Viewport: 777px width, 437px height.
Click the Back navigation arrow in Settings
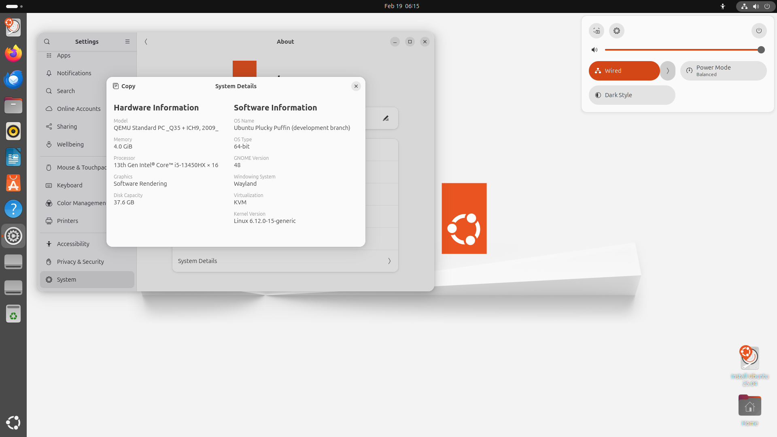click(x=146, y=42)
